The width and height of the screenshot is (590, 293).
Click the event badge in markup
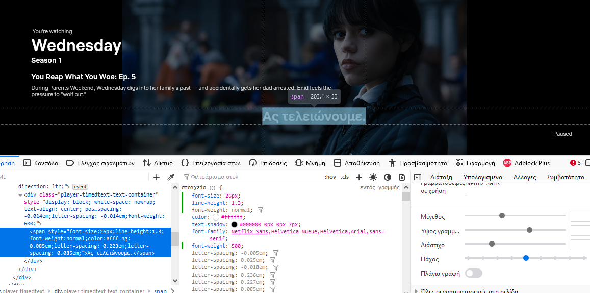(80, 187)
